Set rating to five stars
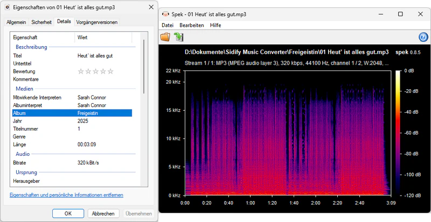Image resolution: width=431 pixels, height=222 pixels. [110, 71]
